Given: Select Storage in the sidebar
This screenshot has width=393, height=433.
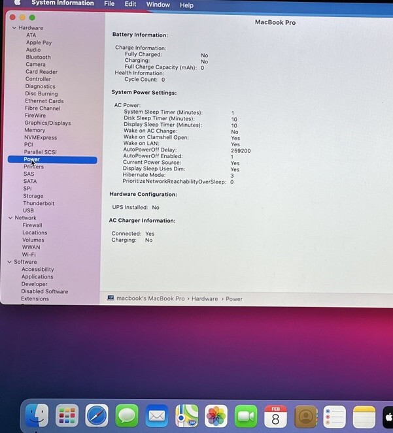Looking at the screenshot, I should pos(33,196).
